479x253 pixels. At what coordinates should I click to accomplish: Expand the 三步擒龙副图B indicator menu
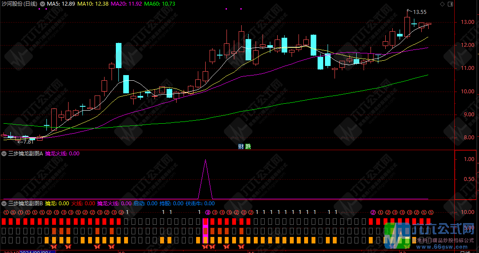click(4, 203)
